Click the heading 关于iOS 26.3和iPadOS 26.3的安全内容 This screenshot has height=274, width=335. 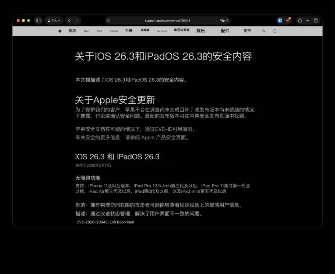point(163,57)
